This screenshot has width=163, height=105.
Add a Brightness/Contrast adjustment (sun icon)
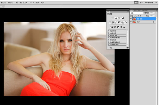pyautogui.click(x=113, y=18)
